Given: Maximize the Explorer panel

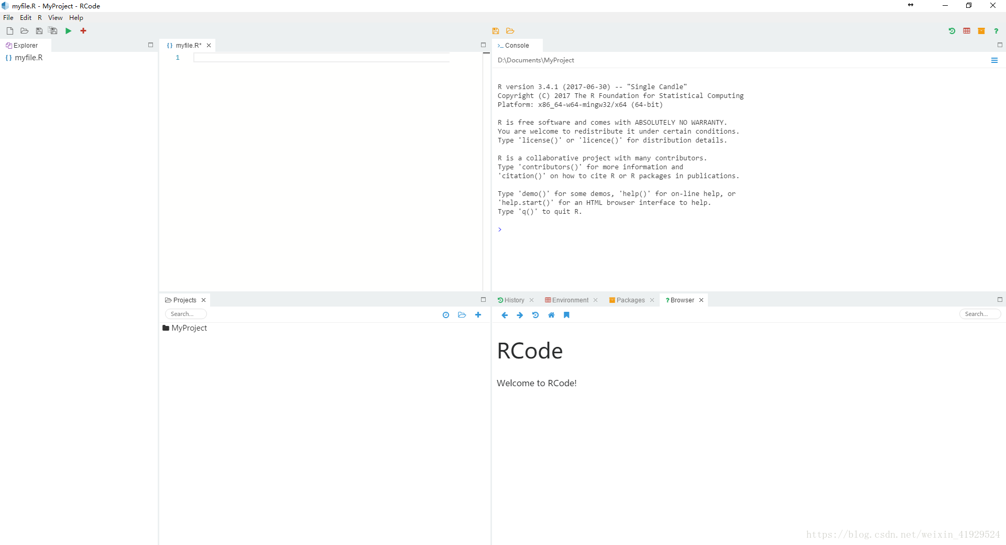Looking at the screenshot, I should click(x=151, y=45).
